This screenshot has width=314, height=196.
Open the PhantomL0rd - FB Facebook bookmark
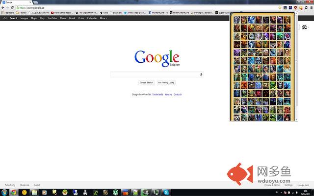point(158,13)
